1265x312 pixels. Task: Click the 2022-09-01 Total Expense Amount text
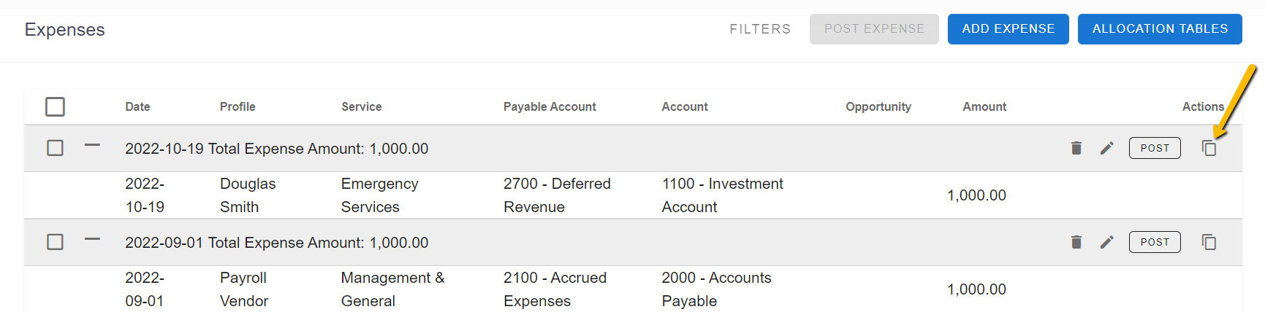click(276, 243)
